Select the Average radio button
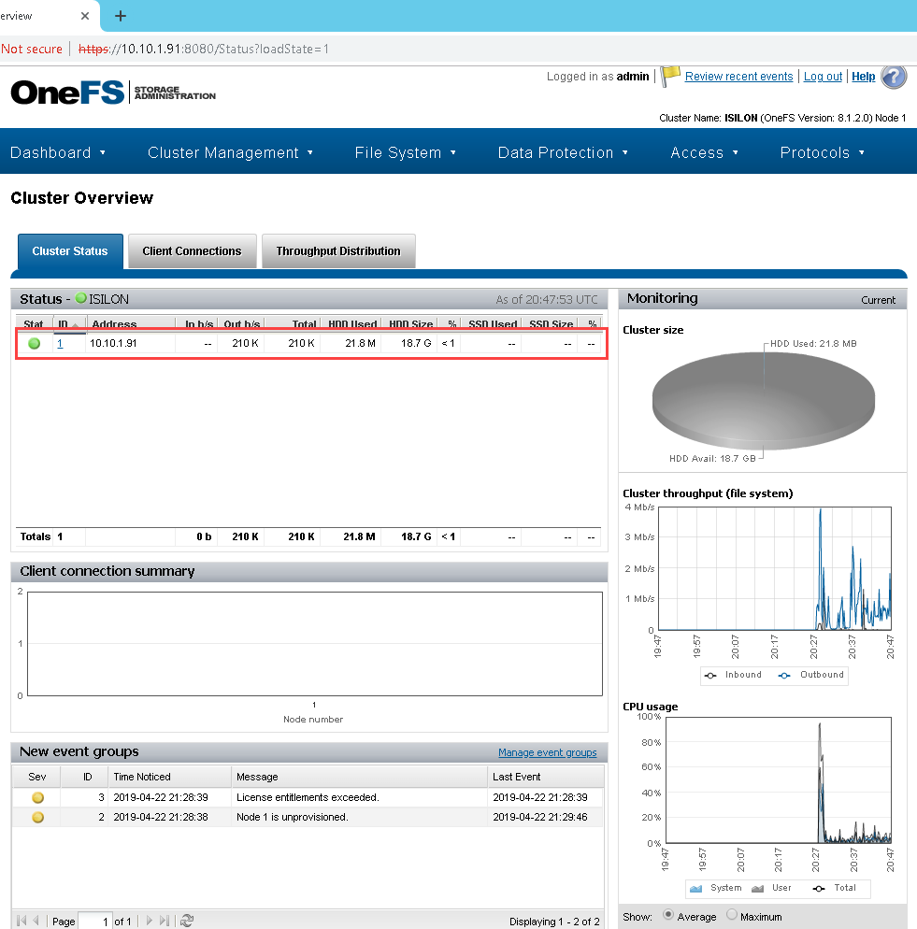The height and width of the screenshot is (929, 917). point(668,915)
